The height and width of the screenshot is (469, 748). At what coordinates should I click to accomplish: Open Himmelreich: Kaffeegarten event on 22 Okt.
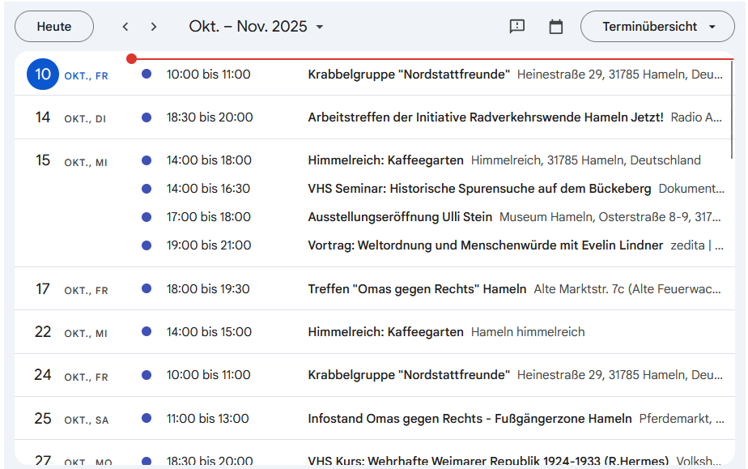(385, 332)
